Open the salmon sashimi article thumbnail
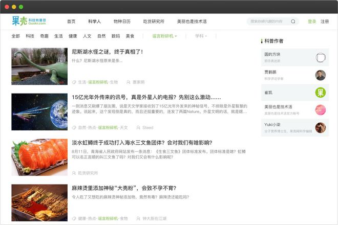The image size is (338, 225). point(39,157)
